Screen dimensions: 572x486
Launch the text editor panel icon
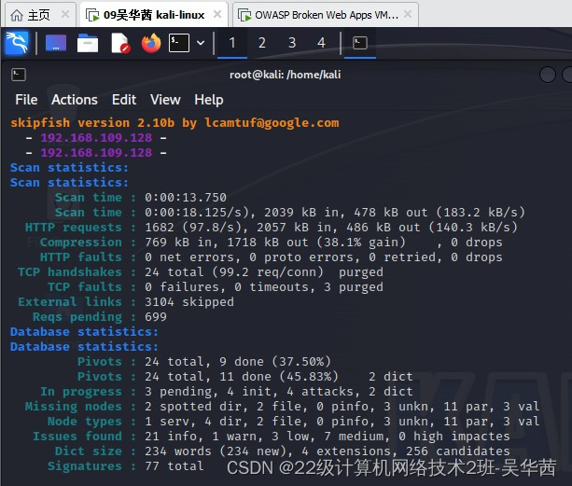[x=120, y=43]
